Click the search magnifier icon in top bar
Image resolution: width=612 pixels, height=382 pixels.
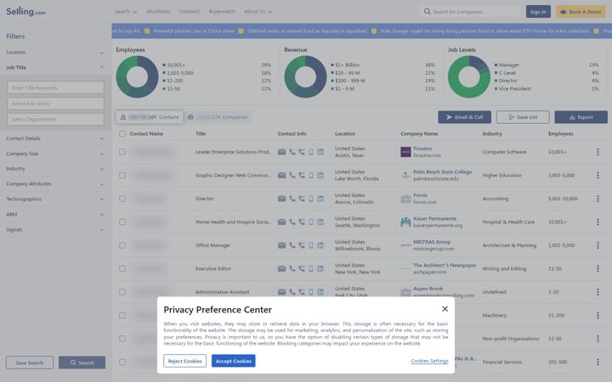(427, 12)
